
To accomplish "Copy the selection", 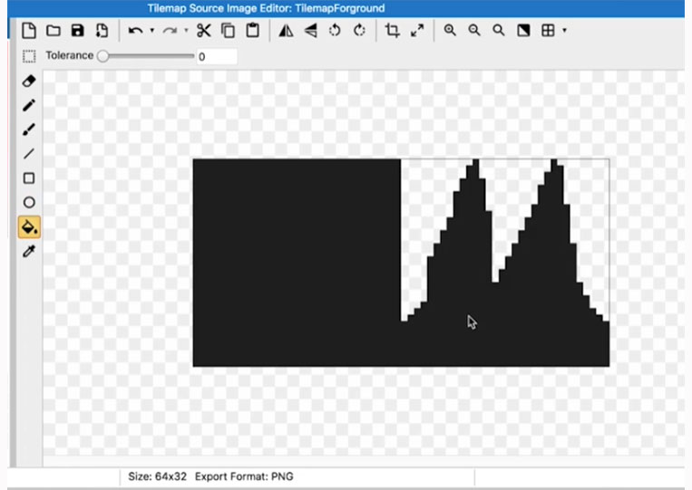I will [x=229, y=31].
